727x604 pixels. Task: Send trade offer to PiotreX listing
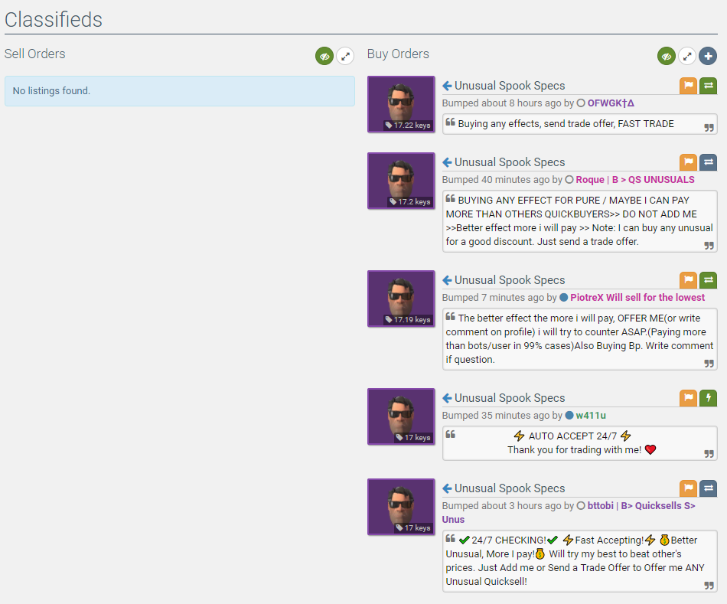click(709, 279)
